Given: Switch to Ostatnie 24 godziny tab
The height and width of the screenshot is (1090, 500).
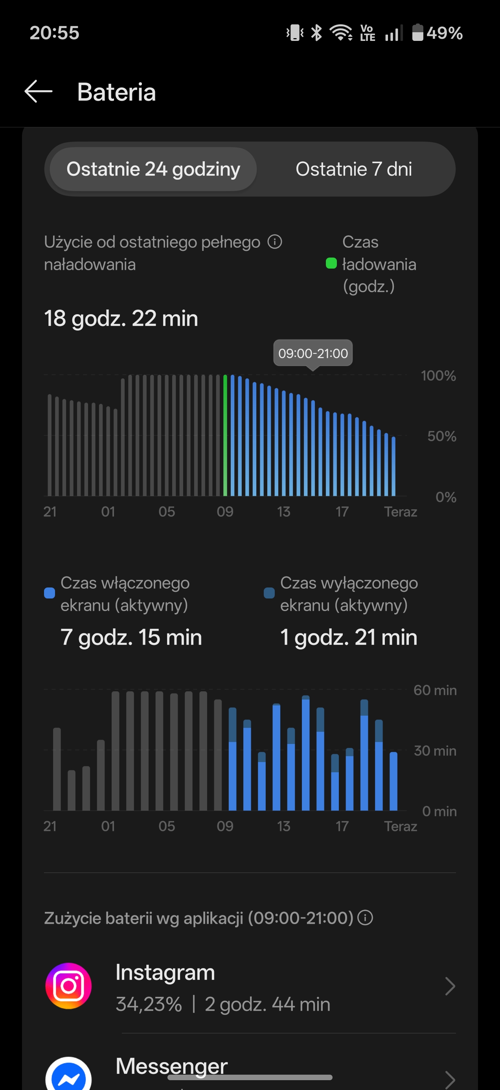Looking at the screenshot, I should pyautogui.click(x=153, y=169).
